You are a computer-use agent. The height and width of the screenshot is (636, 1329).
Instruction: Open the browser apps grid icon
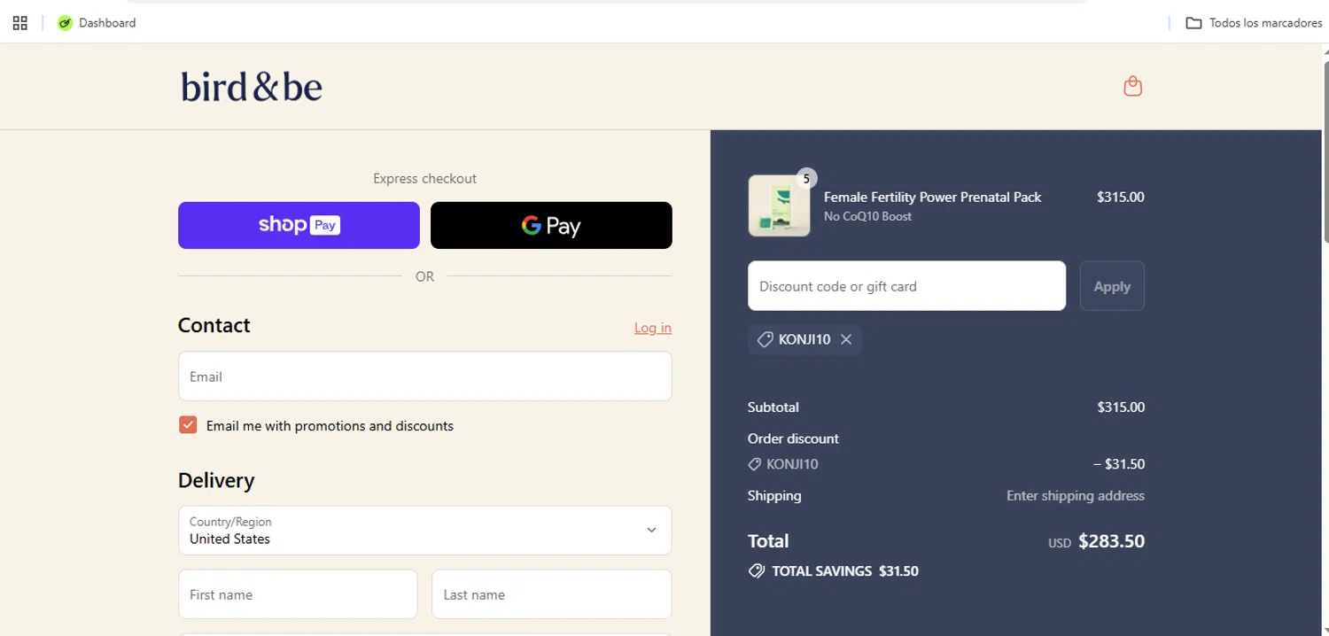(20, 23)
